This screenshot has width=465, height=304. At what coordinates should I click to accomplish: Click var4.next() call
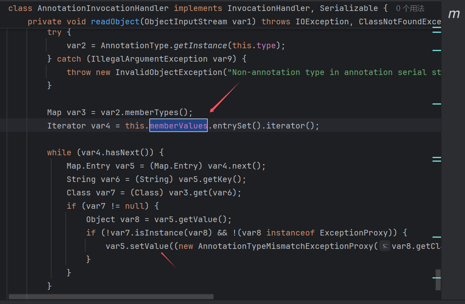tap(234, 166)
